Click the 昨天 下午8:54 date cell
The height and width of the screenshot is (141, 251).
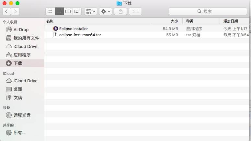[236, 35]
